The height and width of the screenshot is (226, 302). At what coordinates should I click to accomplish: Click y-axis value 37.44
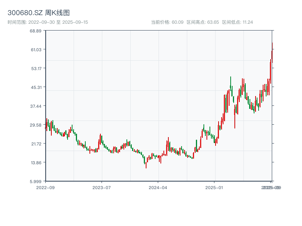click(x=36, y=106)
